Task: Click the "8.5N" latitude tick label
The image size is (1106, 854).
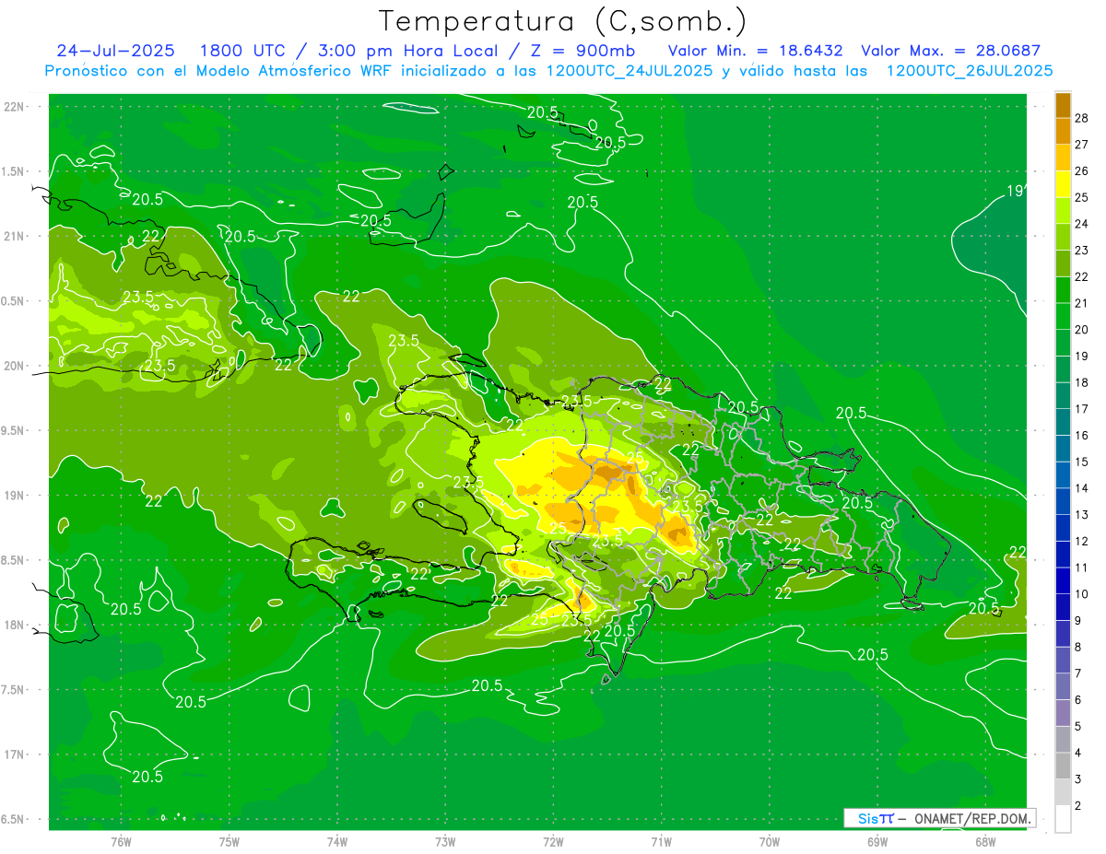Action: pos(14,560)
